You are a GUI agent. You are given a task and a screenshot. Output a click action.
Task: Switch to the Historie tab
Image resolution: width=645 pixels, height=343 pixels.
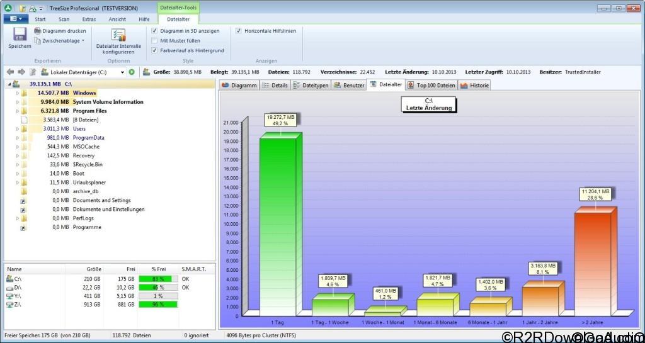coord(474,86)
